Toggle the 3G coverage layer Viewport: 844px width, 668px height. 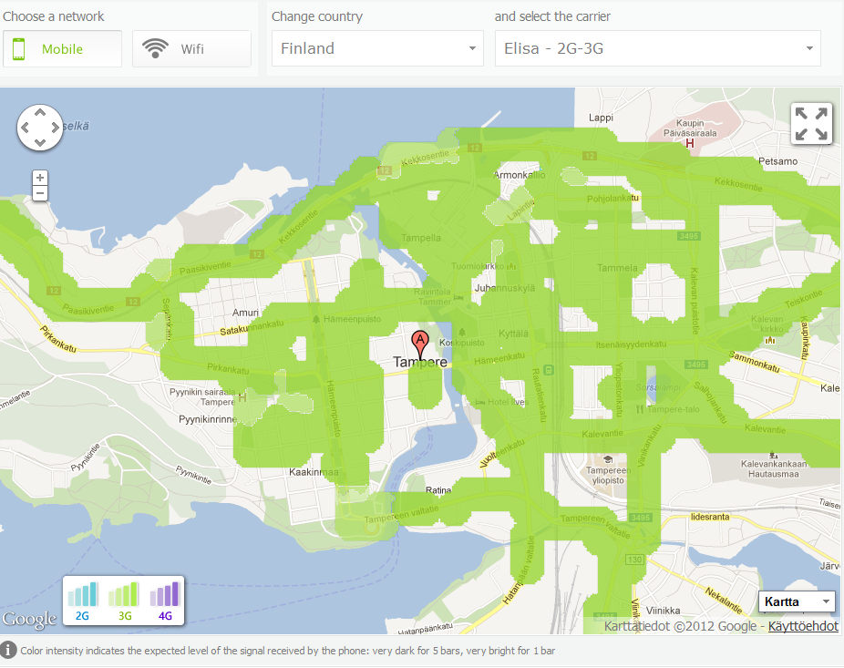[x=124, y=601]
